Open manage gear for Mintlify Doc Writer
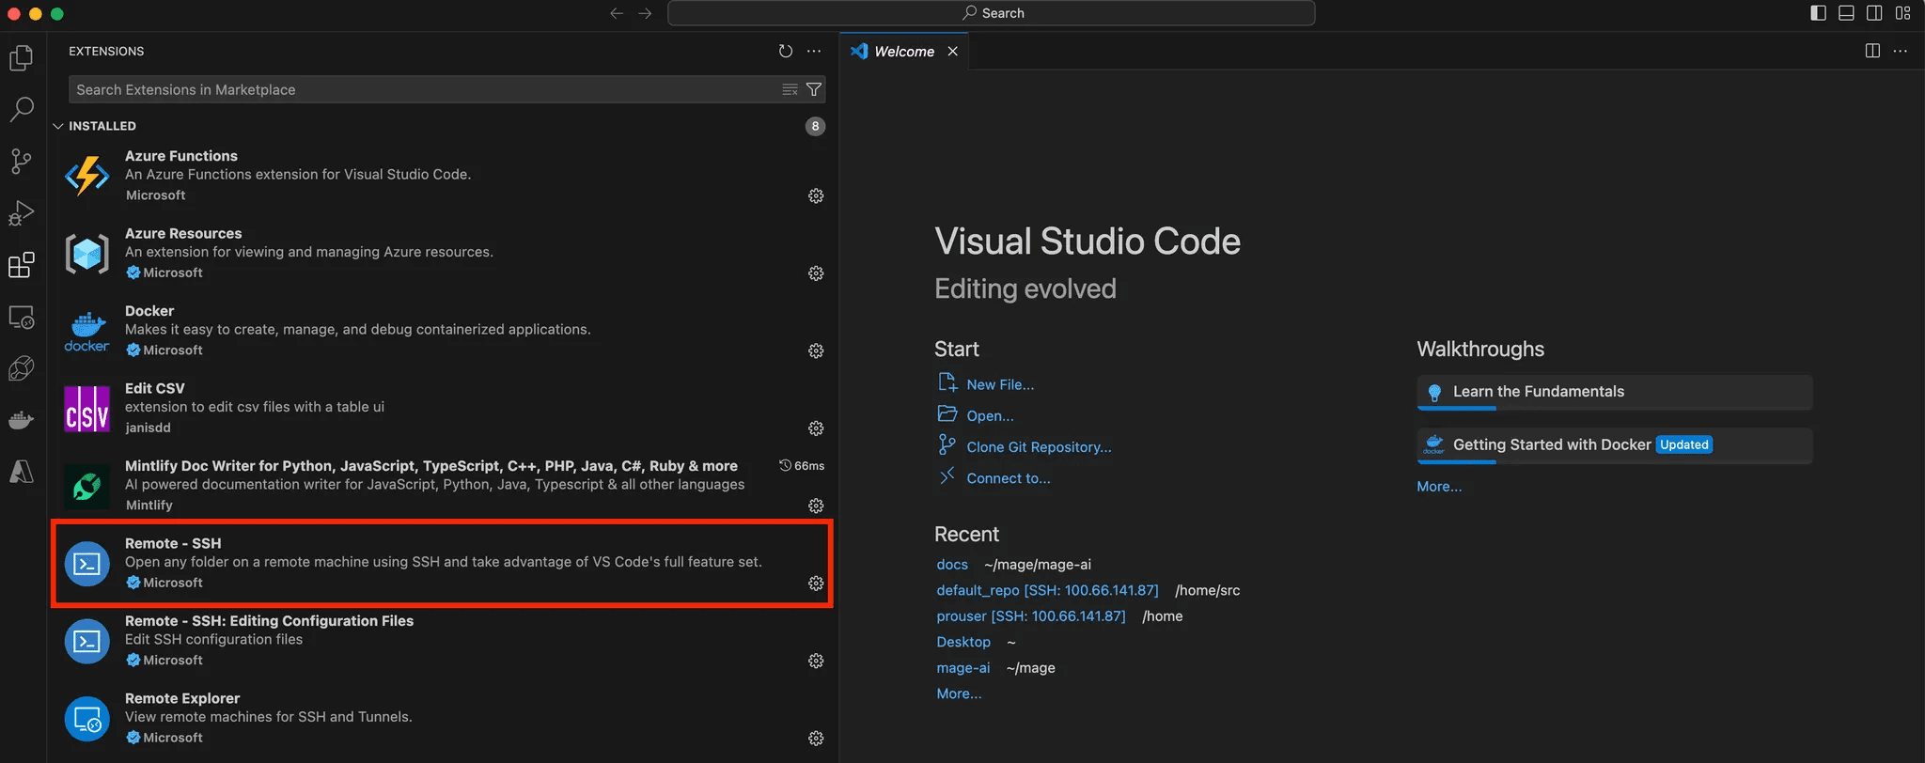The height and width of the screenshot is (763, 1925). pos(816,506)
